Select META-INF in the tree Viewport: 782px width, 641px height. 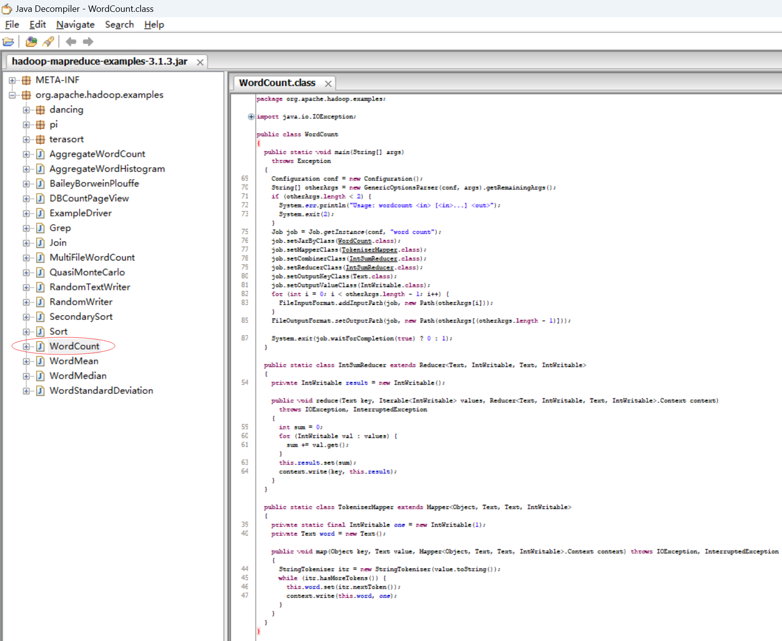[x=57, y=80]
